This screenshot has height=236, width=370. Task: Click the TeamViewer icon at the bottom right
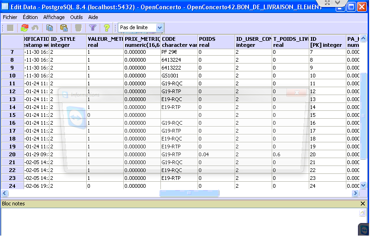pyautogui.click(x=364, y=229)
